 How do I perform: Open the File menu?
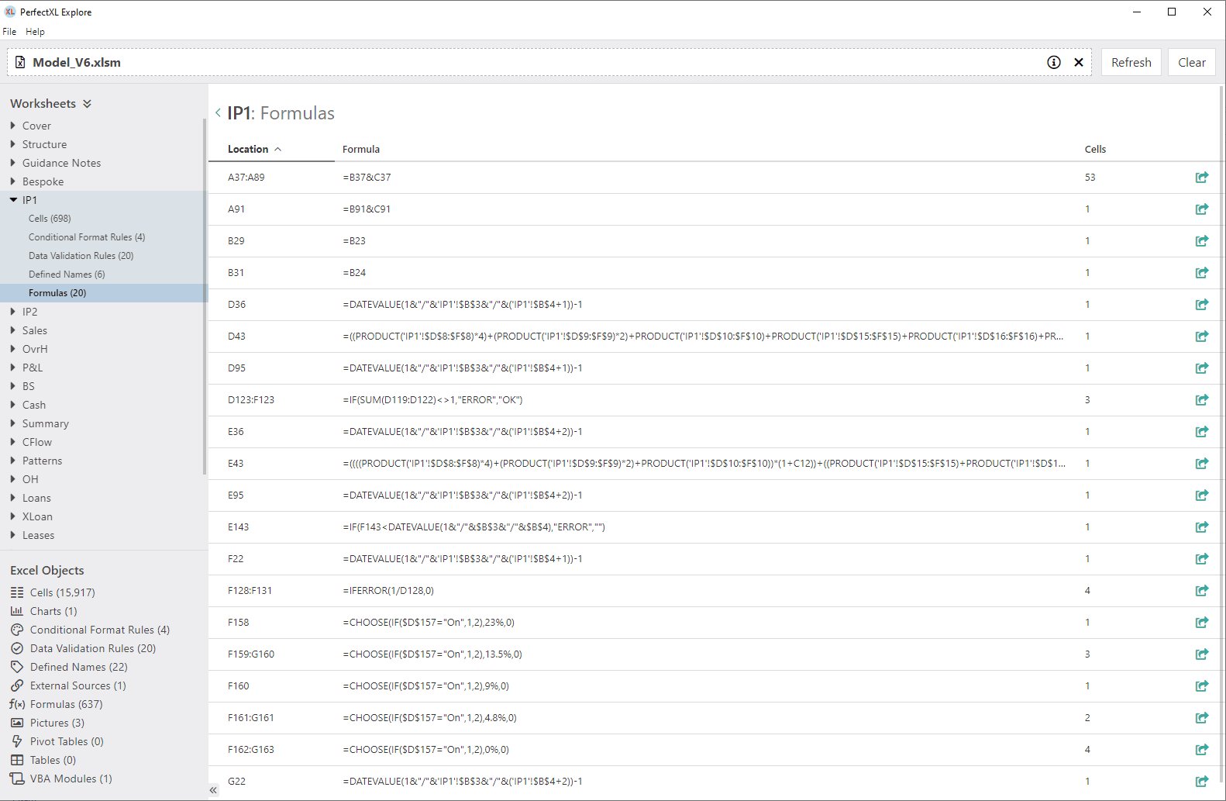[9, 32]
